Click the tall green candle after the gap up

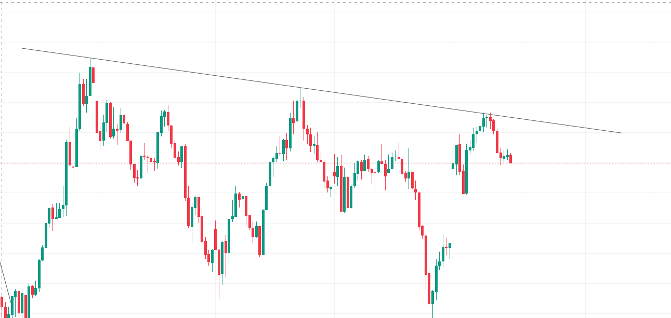466,171
